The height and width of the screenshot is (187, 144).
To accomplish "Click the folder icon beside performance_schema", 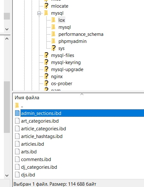I will 53,34.
